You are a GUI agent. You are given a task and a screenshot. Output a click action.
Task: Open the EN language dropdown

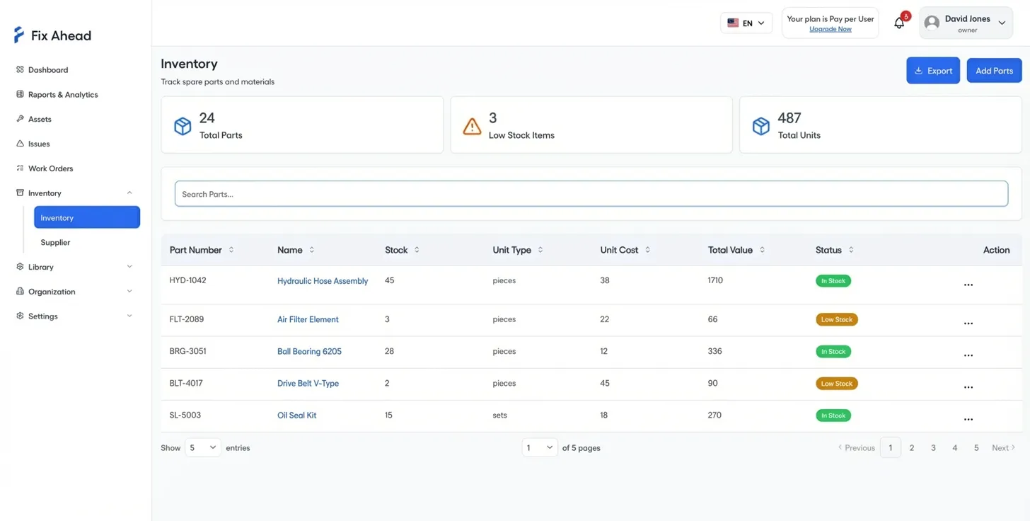click(746, 23)
